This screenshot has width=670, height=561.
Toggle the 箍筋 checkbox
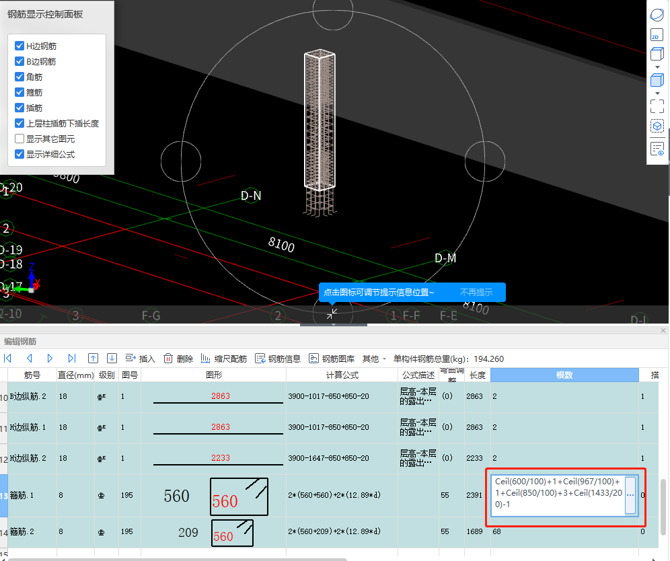click(20, 92)
